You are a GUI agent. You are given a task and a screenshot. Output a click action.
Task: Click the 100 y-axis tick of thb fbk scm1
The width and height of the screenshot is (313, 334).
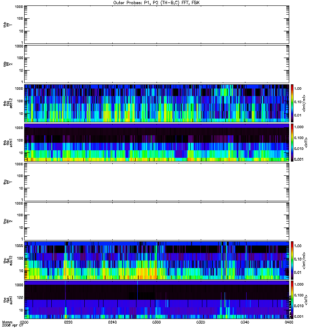20,140
